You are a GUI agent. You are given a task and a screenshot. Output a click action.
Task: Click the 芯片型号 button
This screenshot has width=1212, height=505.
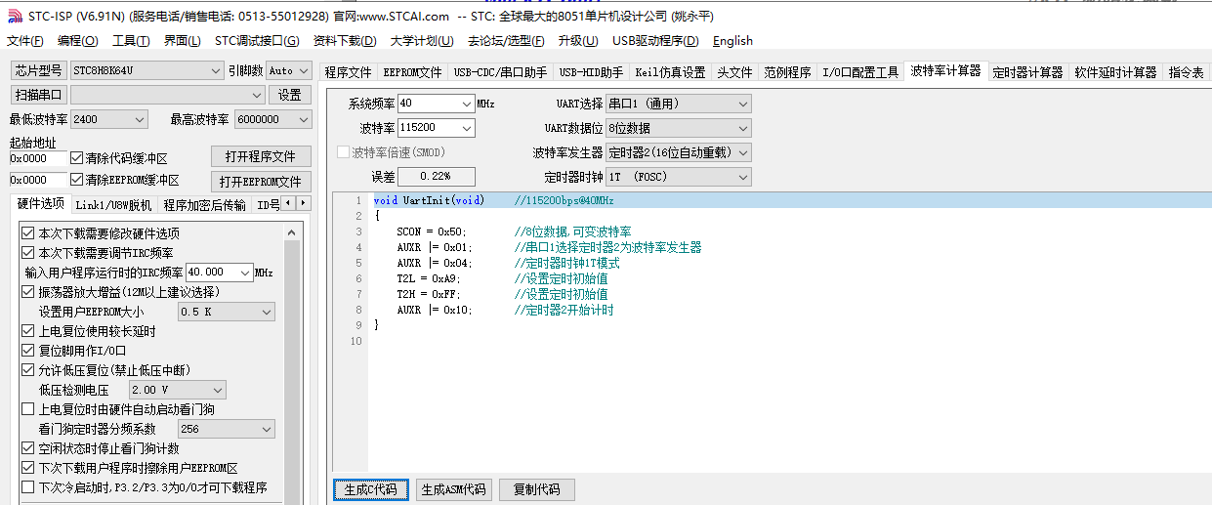[x=39, y=70]
